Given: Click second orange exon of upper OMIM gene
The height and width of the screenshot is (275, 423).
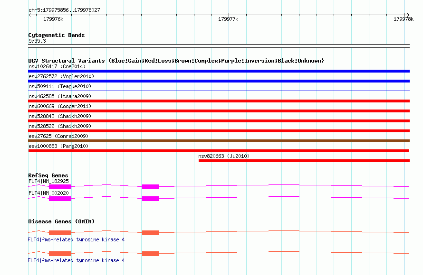Looking at the screenshot, I should [151, 233].
